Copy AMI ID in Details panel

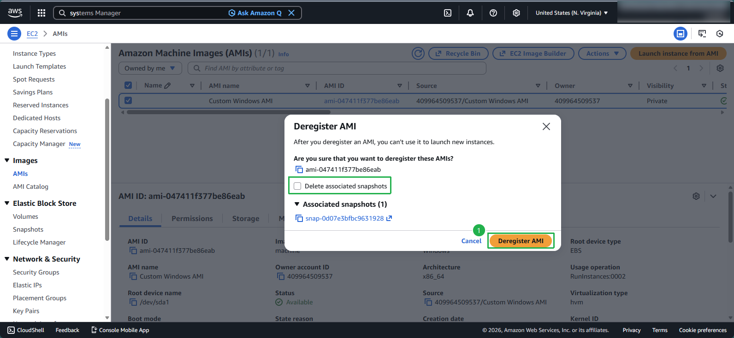(133, 251)
